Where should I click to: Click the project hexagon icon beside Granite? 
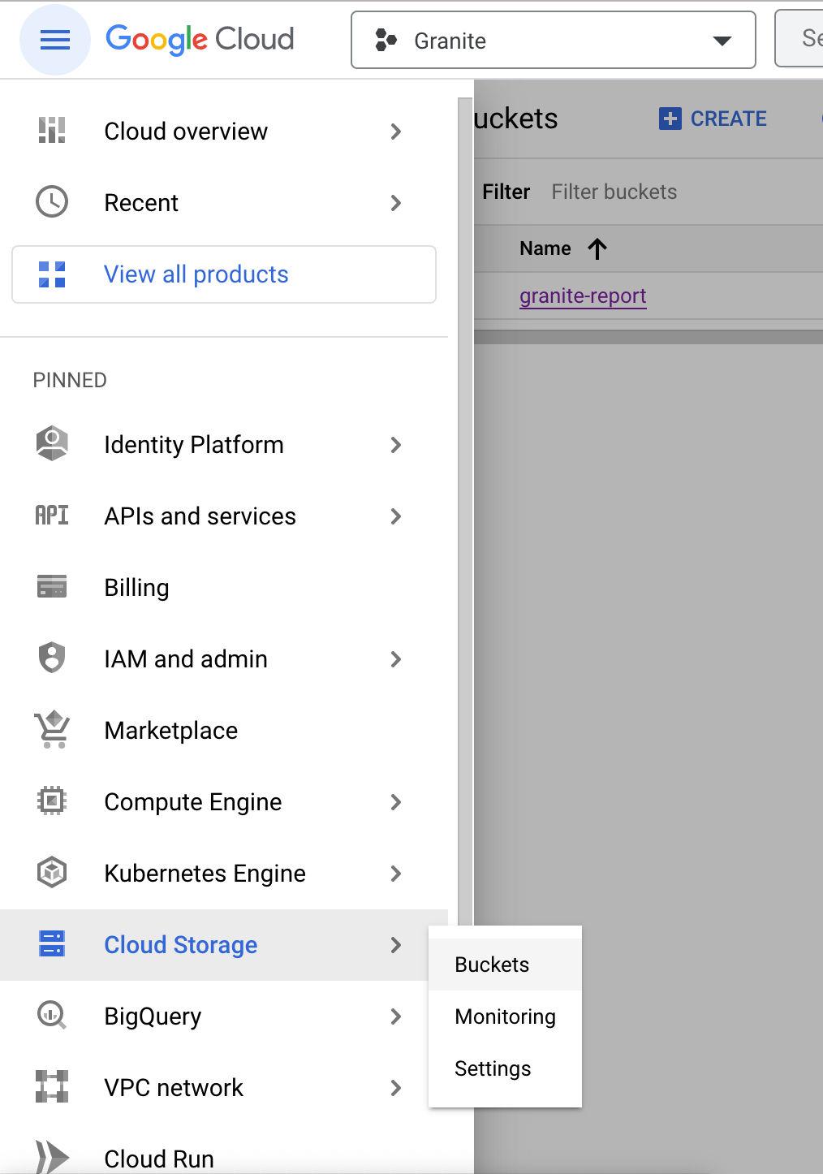pos(386,40)
